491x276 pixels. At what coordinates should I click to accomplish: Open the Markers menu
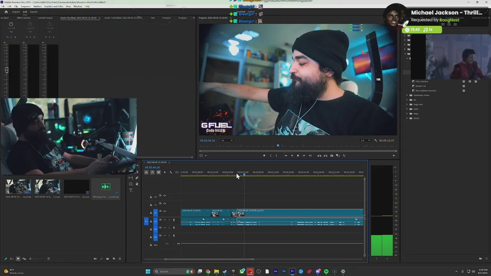click(x=37, y=7)
